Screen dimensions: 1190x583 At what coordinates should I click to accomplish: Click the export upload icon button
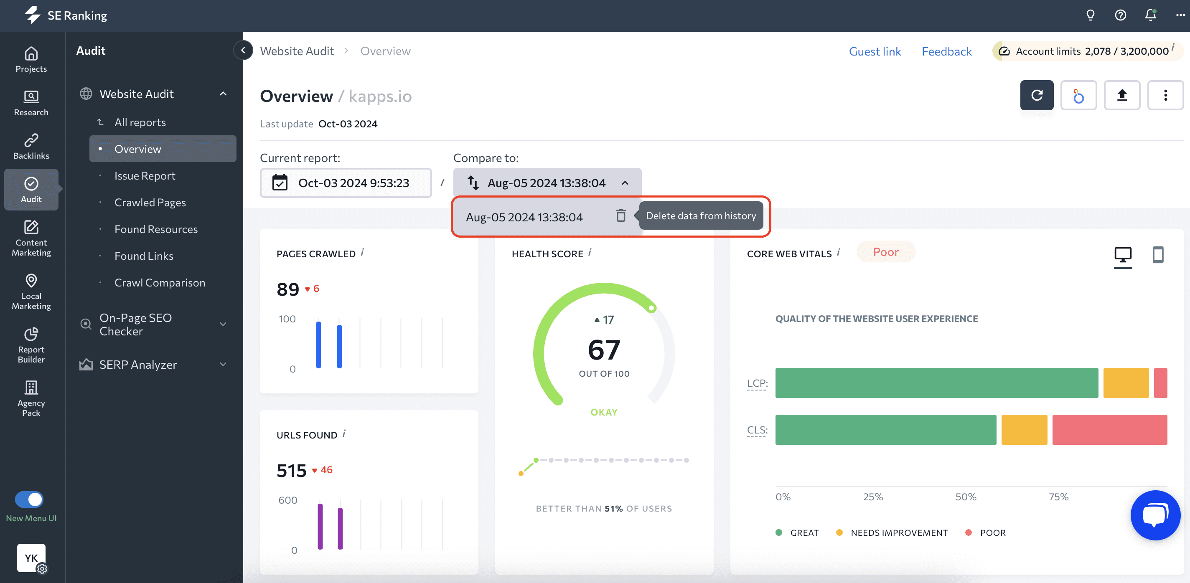pyautogui.click(x=1122, y=96)
